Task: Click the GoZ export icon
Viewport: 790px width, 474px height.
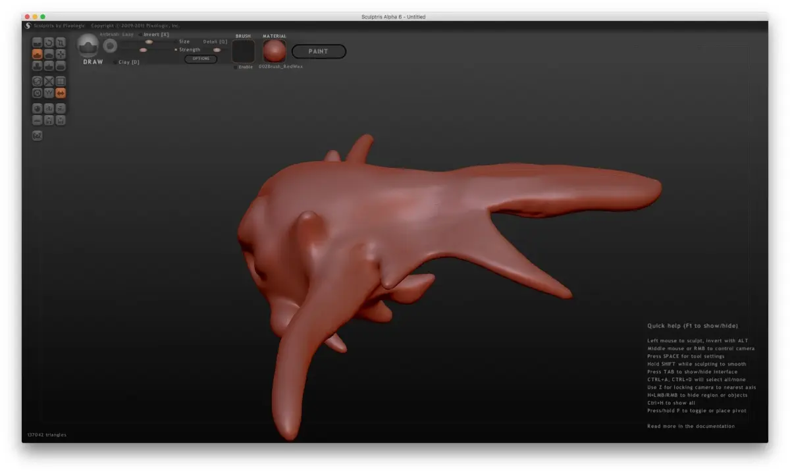Action: pos(38,136)
